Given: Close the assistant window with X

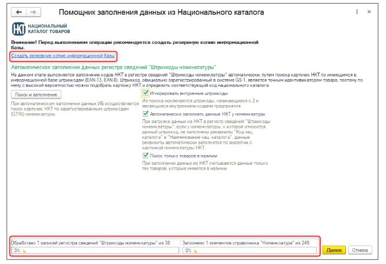Looking at the screenshot, I should pyautogui.click(x=370, y=11).
